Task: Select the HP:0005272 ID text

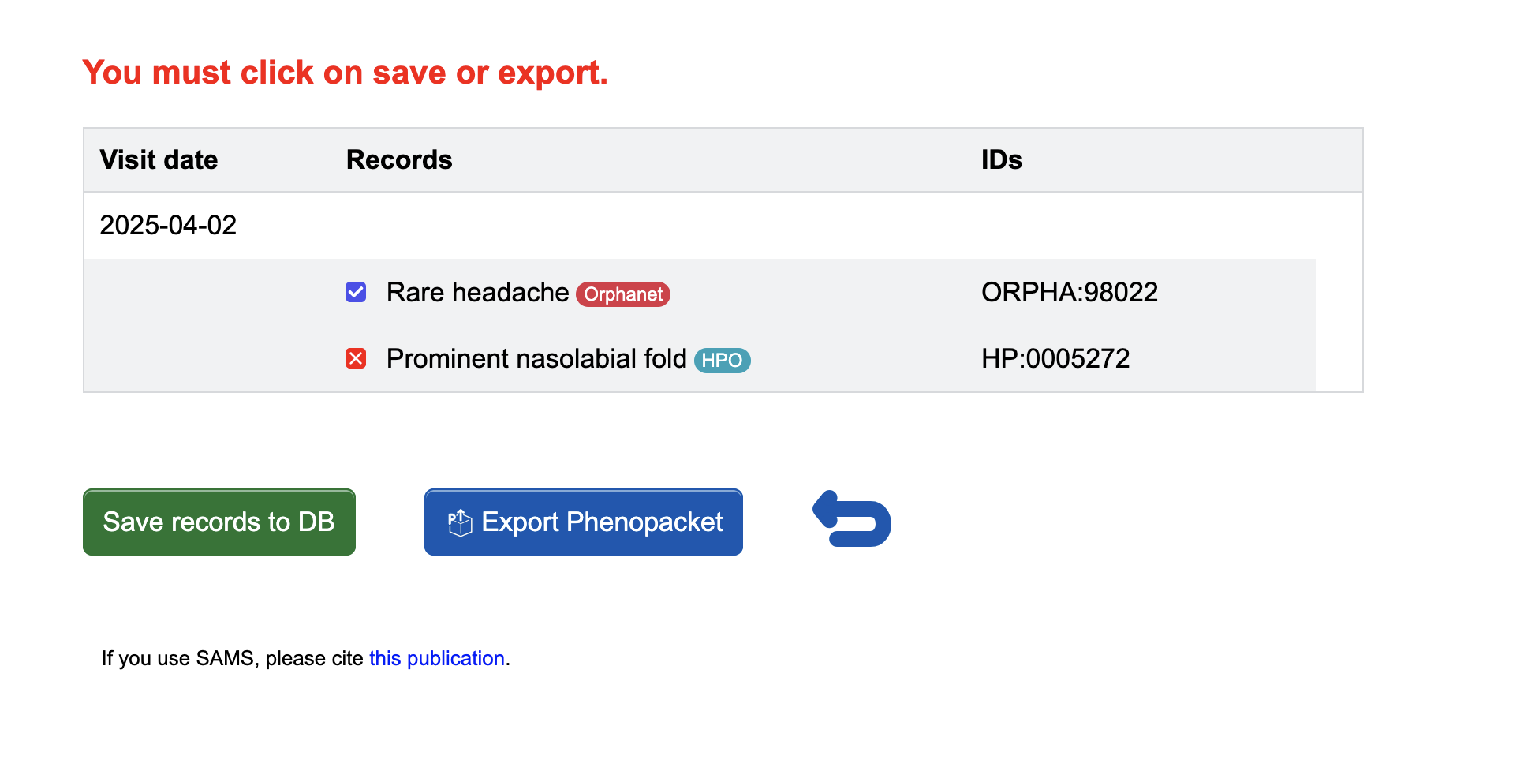Action: [1055, 359]
